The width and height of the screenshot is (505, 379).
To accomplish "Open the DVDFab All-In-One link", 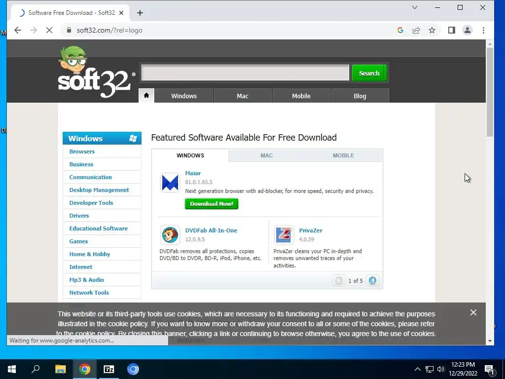I will click(x=211, y=230).
